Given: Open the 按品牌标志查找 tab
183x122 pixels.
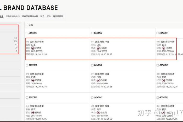Looking at the screenshot, I should 13,16.
